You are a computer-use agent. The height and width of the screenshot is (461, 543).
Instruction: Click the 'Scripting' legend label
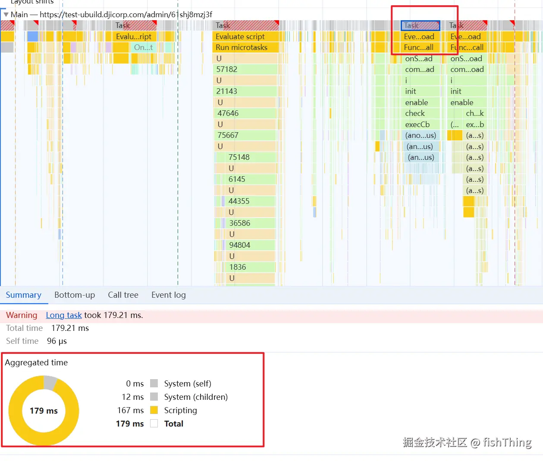tap(180, 410)
